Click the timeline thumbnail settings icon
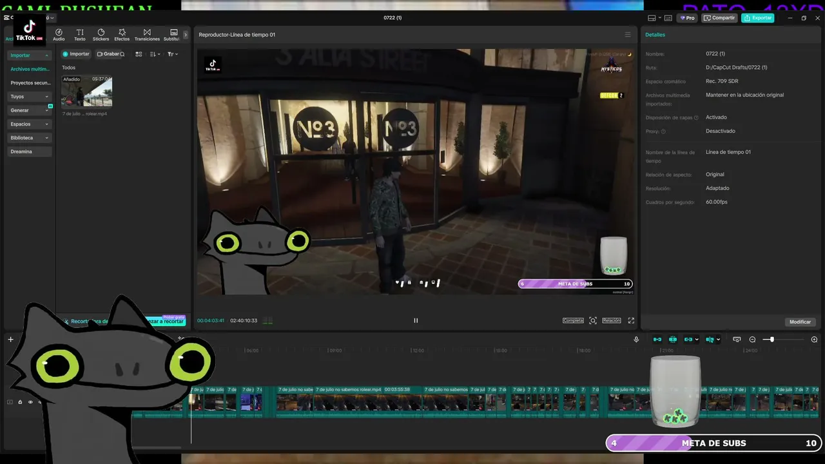Screen dimensions: 825x464 (x=737, y=340)
